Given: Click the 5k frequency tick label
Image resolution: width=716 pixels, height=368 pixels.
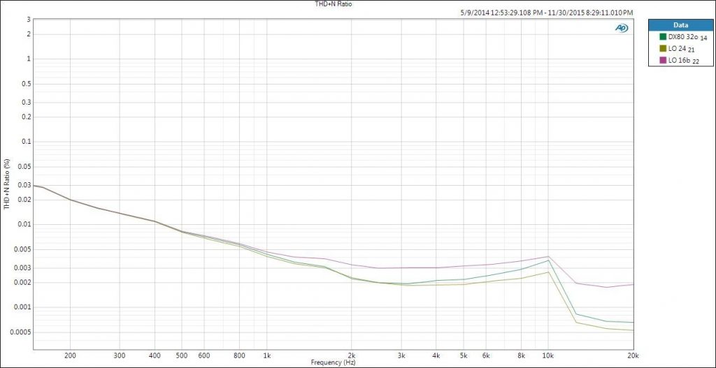Looking at the screenshot, I should pos(463,355).
